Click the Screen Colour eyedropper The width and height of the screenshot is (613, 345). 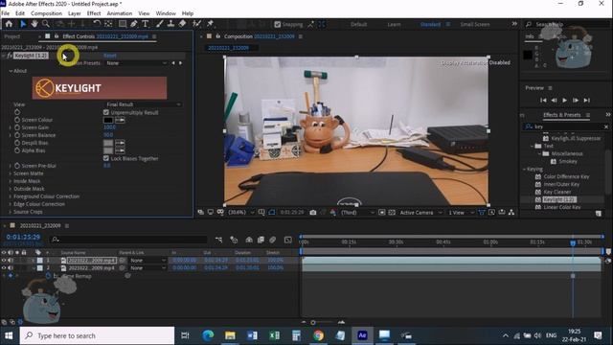coord(120,120)
